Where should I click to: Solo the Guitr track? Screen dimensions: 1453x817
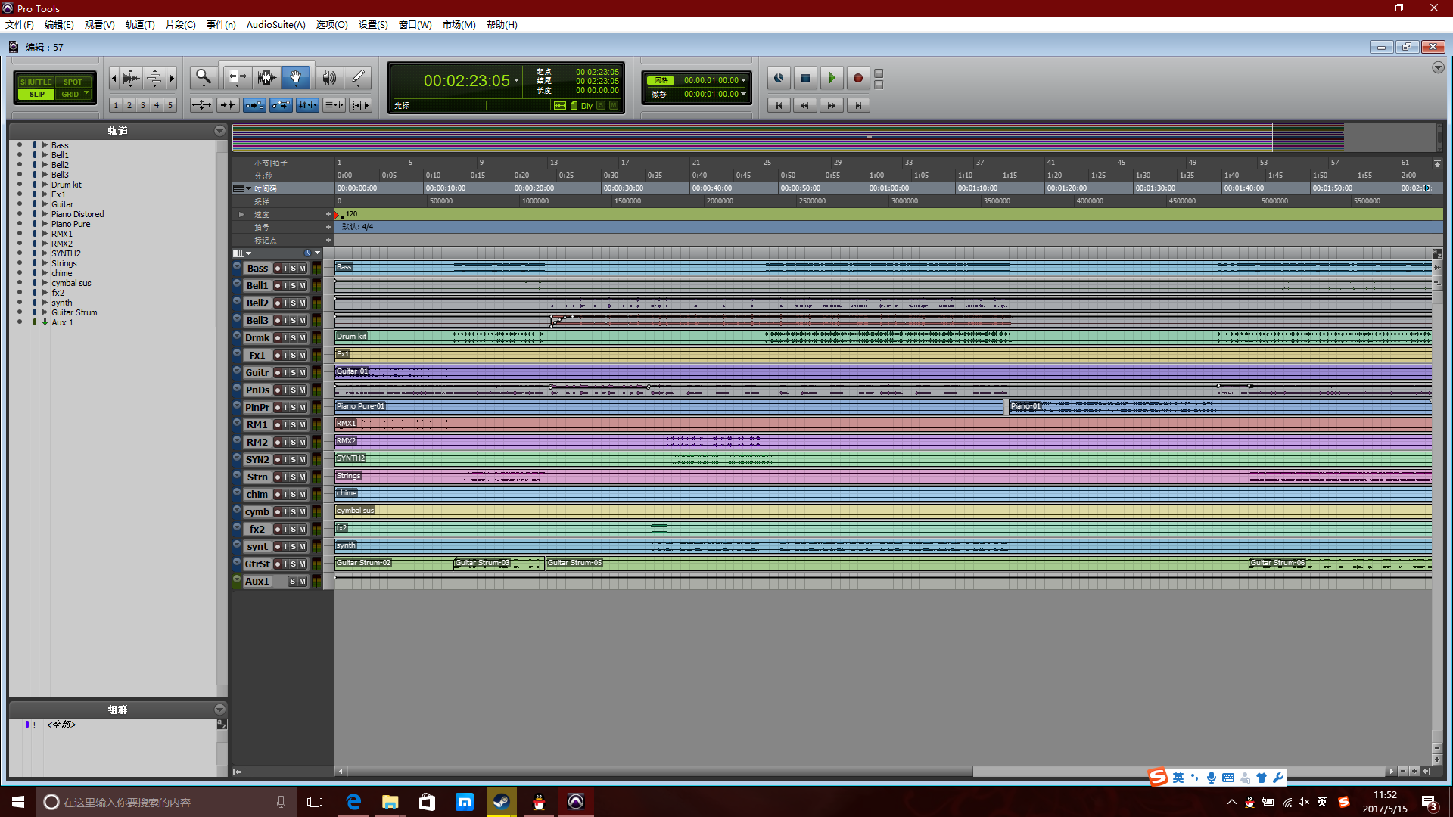pos(293,373)
